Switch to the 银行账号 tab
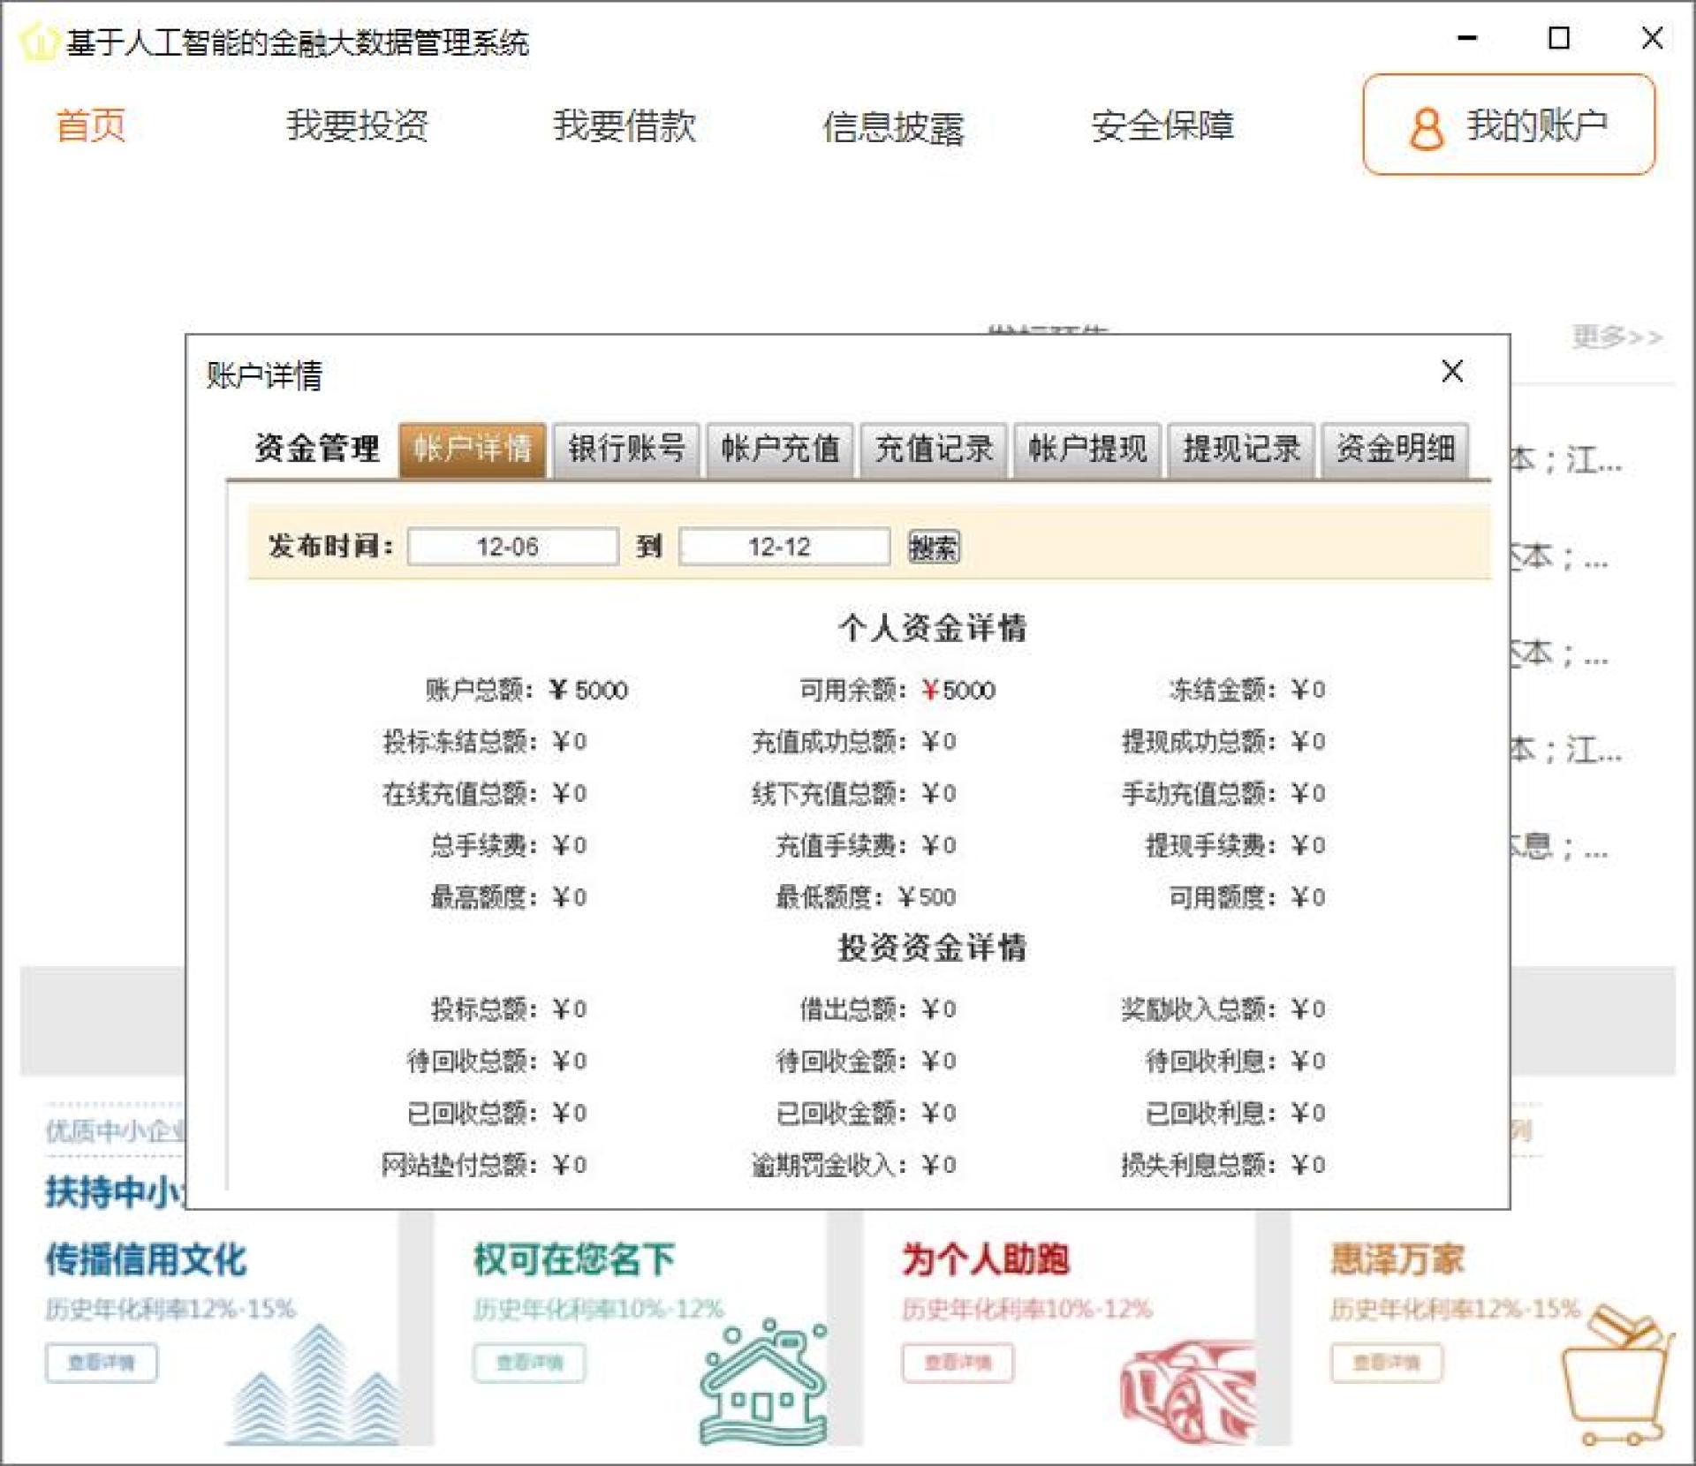Viewport: 1696px width, 1466px height. 626,450
